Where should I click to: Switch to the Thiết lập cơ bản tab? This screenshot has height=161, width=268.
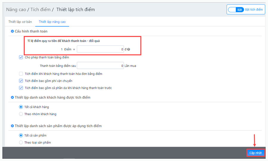20,22
